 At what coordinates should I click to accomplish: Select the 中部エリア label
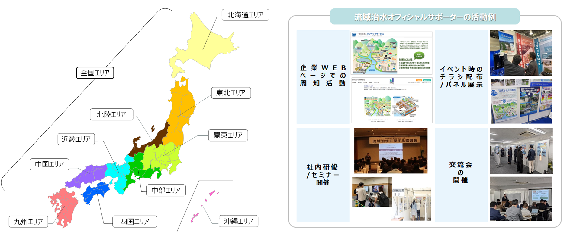pyautogui.click(x=166, y=190)
